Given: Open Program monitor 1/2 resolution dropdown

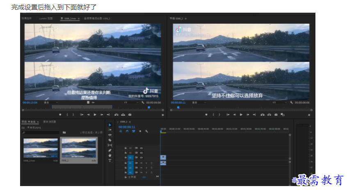Looking at the screenshot, I should click(279, 103).
